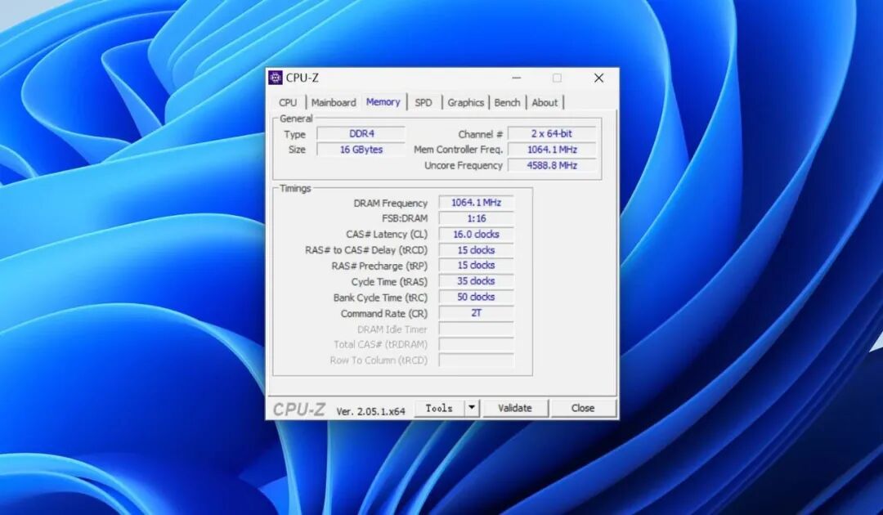The image size is (883, 515).
Task: Click the 'DRAM Frequency' label
Action: coord(390,204)
